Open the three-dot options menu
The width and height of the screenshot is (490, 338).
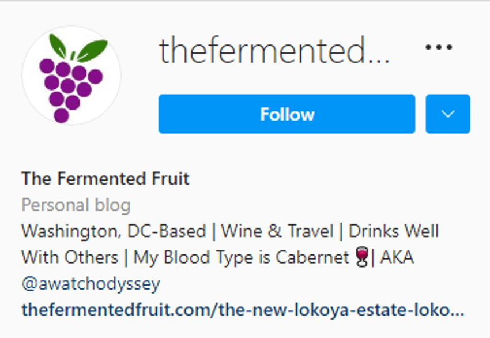(439, 47)
